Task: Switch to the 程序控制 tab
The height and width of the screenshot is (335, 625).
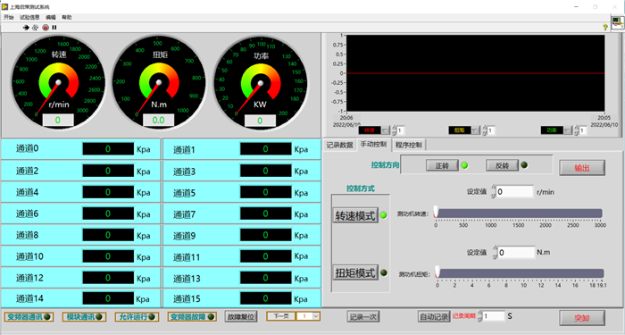Action: (409, 145)
